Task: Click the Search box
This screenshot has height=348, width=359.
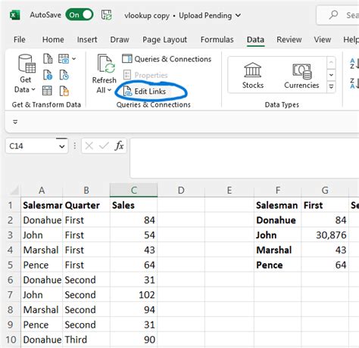Action: 339,15
